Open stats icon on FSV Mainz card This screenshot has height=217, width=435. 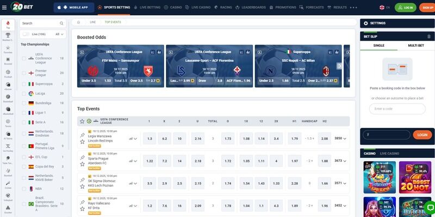click(x=159, y=52)
